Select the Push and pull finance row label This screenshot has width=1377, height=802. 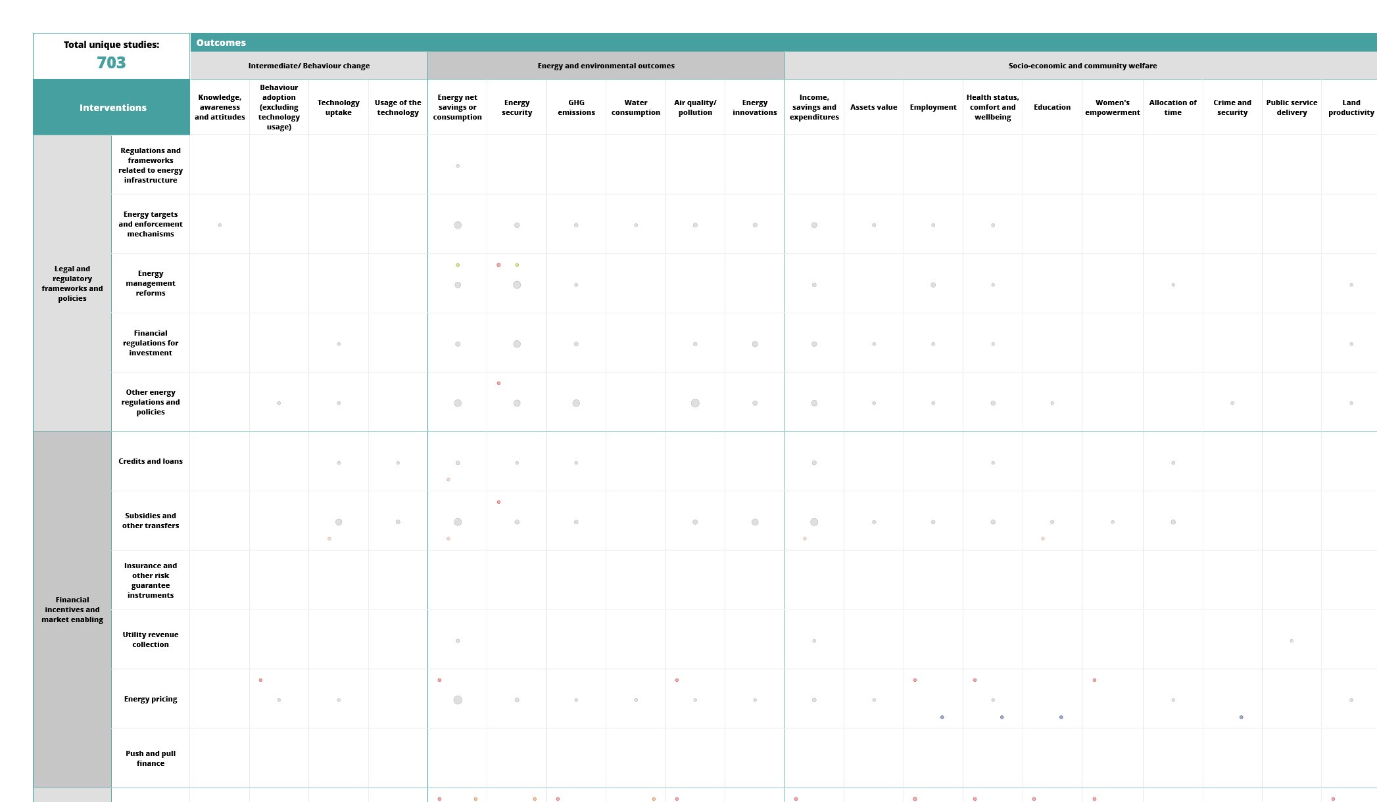(x=151, y=759)
